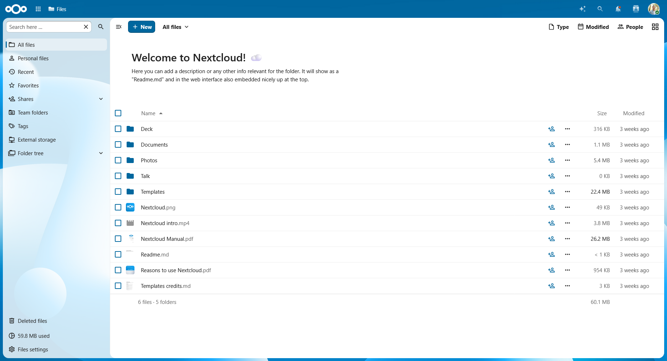Share the Templates folder
Screen dimensions: 667x361
coord(551,192)
